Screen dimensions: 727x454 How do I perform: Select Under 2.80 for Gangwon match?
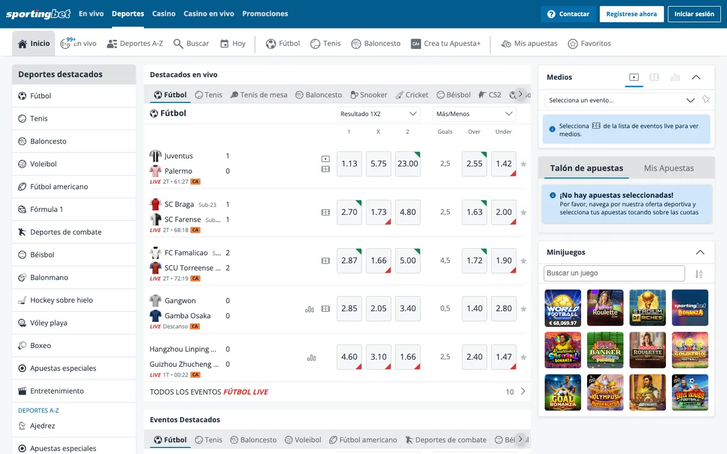pos(503,309)
